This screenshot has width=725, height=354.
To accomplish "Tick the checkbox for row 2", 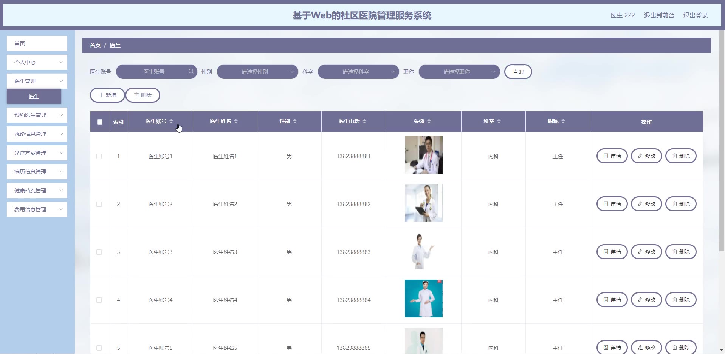I will click(99, 204).
